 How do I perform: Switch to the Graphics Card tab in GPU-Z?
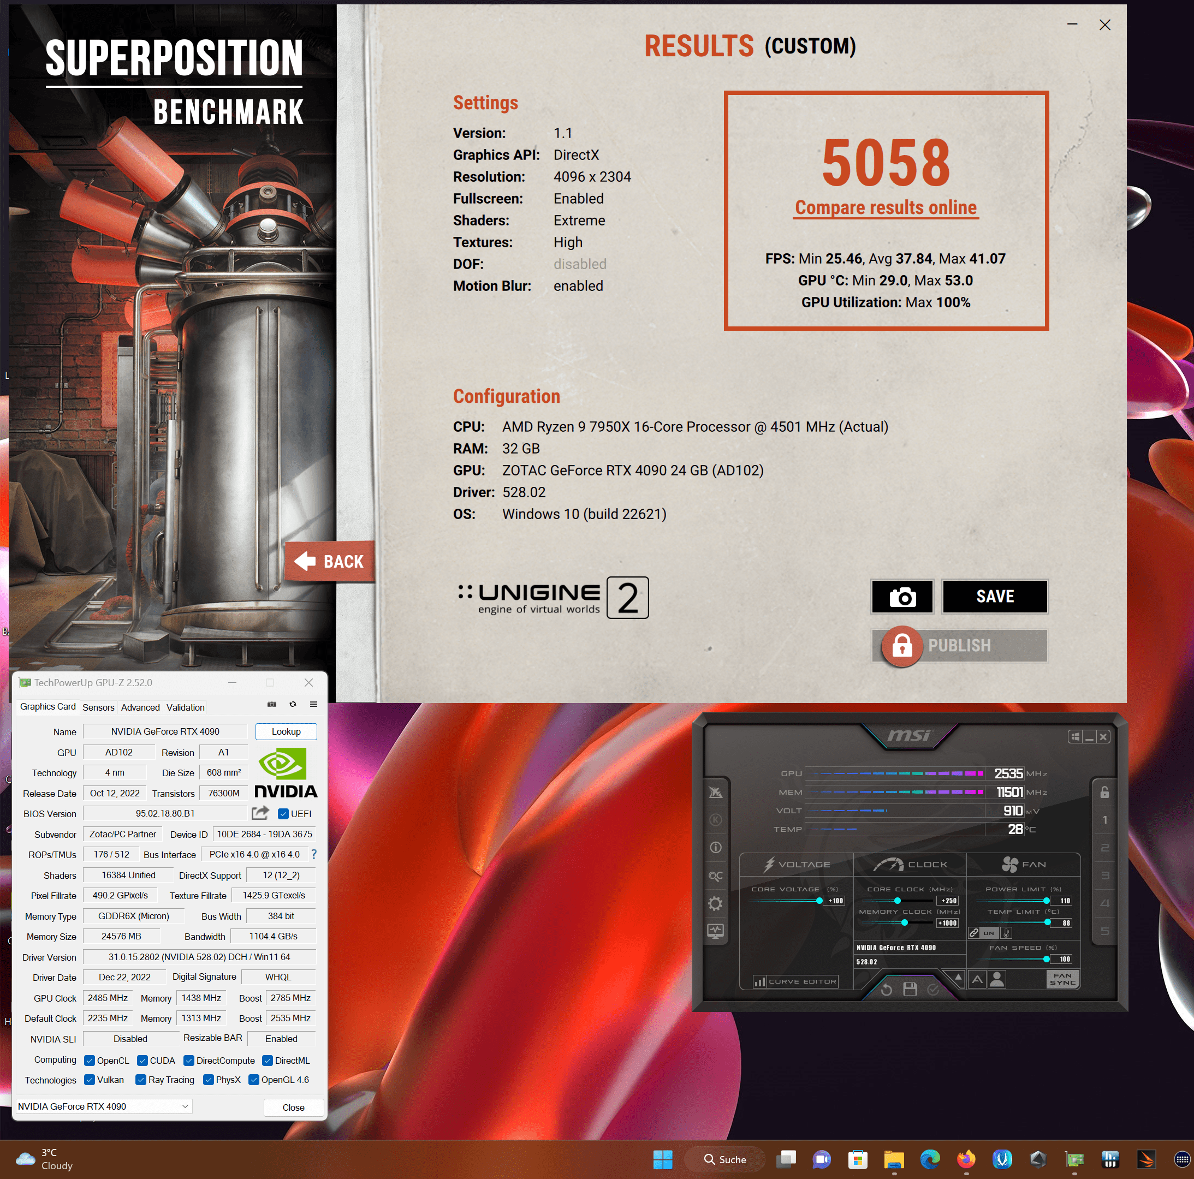47,706
